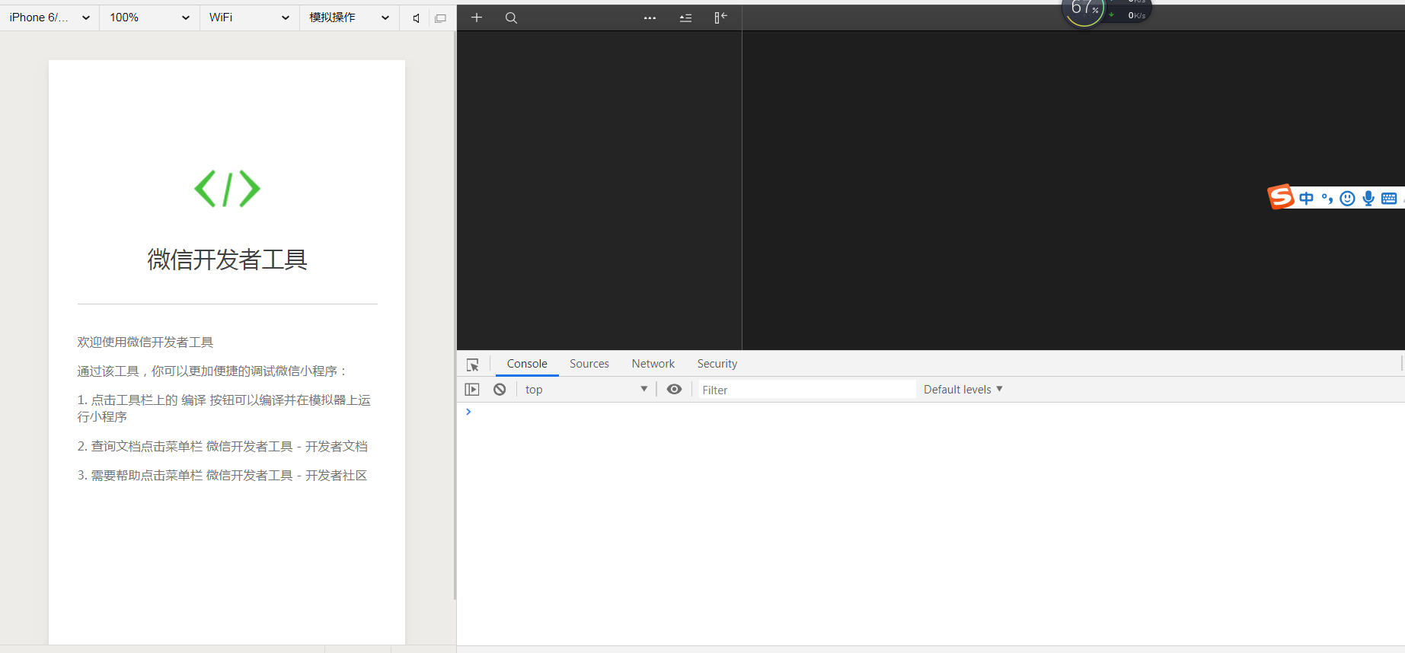
Task: Click the console prompt arrow
Action: (x=468, y=412)
